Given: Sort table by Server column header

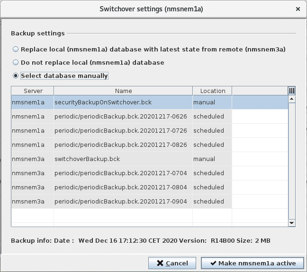Looking at the screenshot, I should coord(33,91).
